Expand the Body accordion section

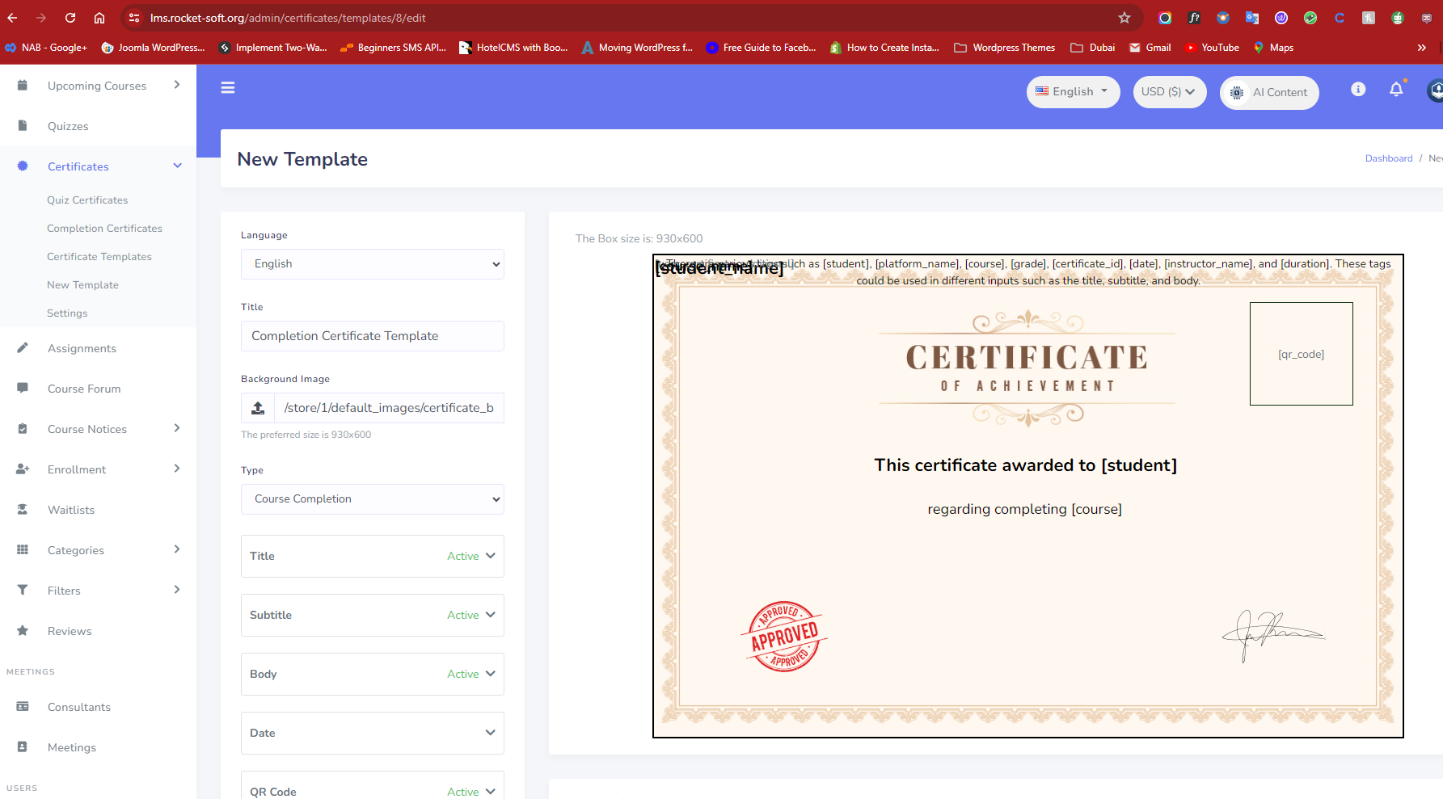(x=373, y=674)
